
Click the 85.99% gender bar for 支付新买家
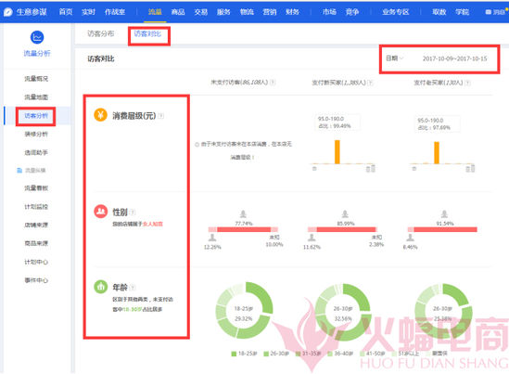pyautogui.click(x=346, y=229)
